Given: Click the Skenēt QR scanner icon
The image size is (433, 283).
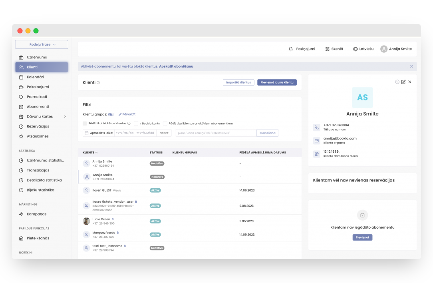Looking at the screenshot, I should pos(327,49).
